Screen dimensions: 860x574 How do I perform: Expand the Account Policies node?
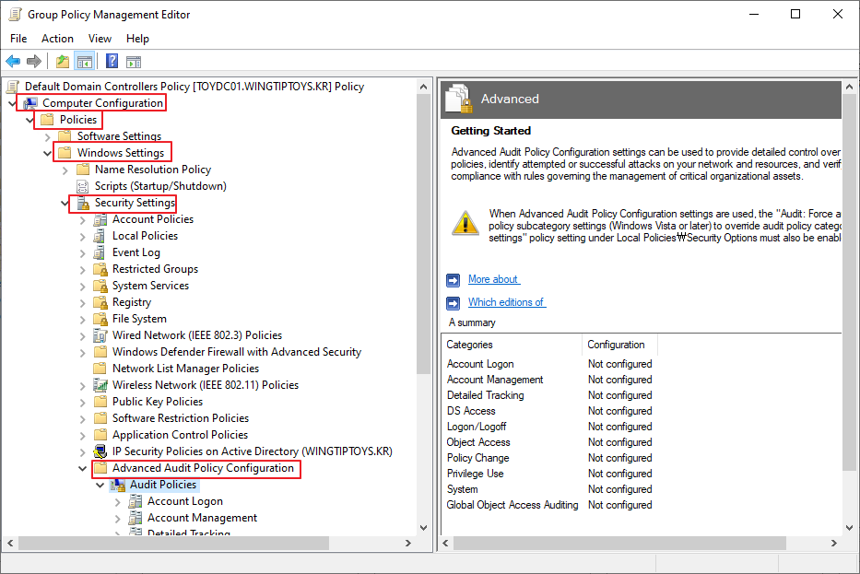[x=82, y=219]
